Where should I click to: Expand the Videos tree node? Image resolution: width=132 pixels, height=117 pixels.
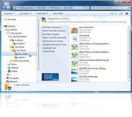tap(7, 71)
